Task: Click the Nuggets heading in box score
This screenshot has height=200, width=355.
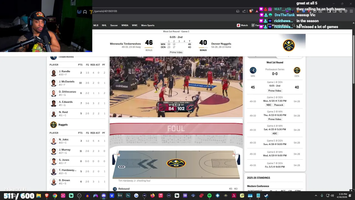Action: pos(63,125)
